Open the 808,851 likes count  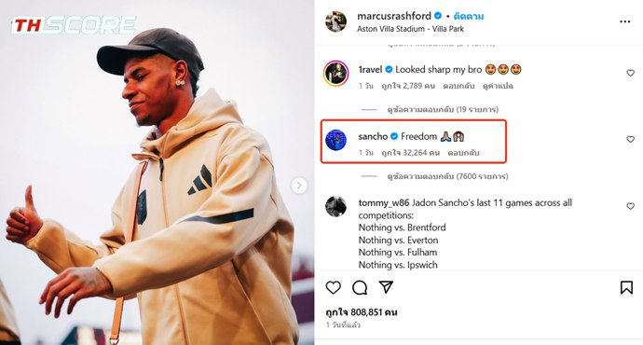click(x=362, y=312)
